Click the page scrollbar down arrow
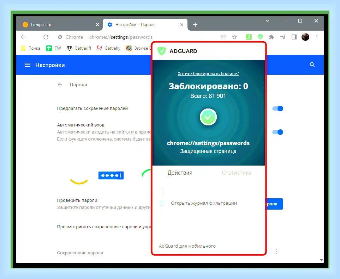 (x=321, y=260)
